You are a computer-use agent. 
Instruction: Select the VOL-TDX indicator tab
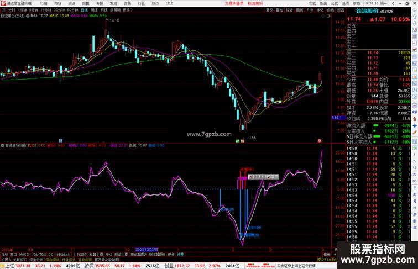39,255
